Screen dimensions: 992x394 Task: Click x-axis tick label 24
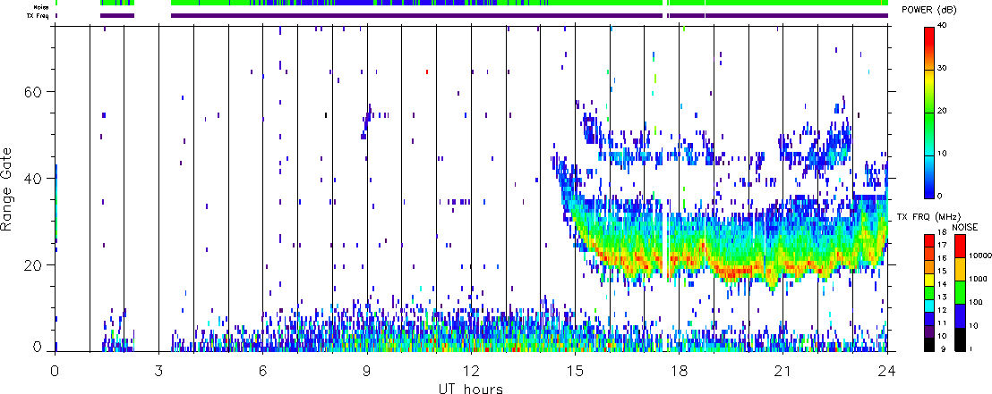[887, 370]
